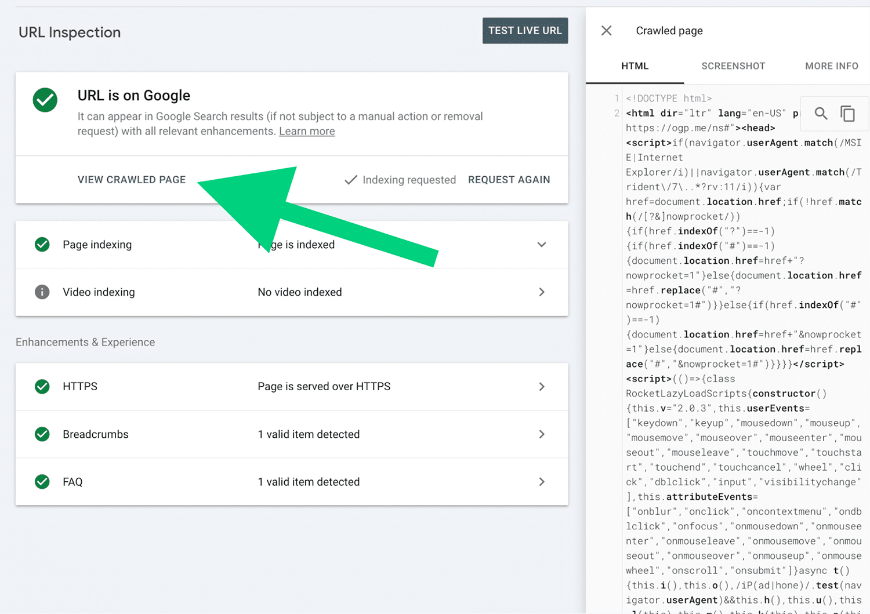Screen dimensions: 870x614
Task: Open Breadcrumbs details arrow
Action: [542, 434]
